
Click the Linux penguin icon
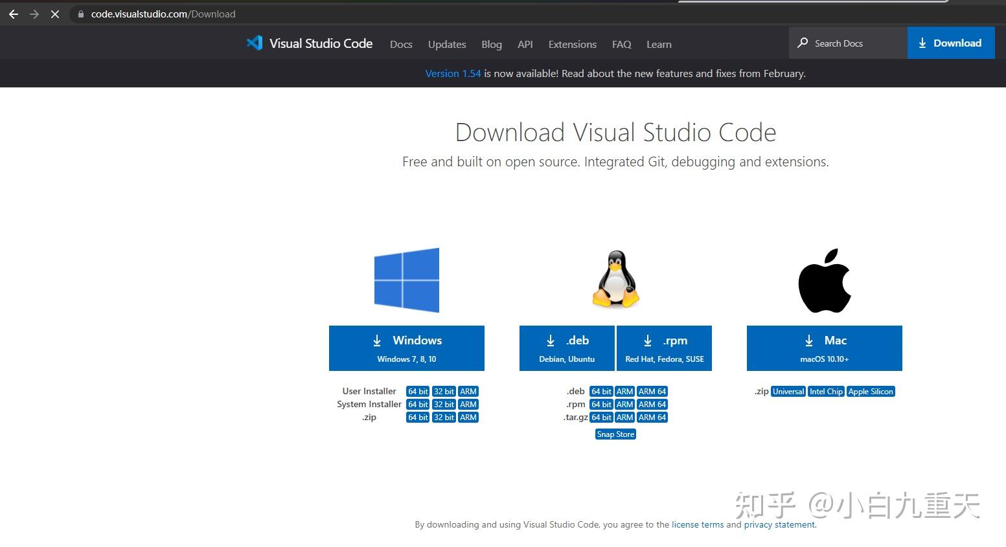(615, 280)
